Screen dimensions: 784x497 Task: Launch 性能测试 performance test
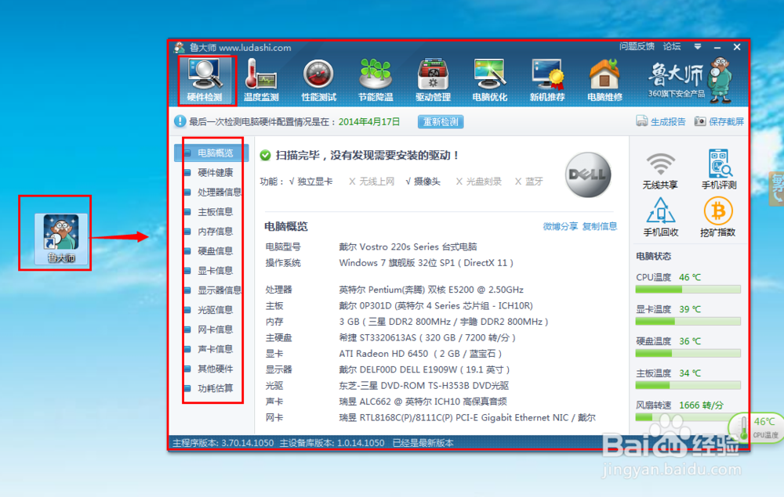point(319,80)
